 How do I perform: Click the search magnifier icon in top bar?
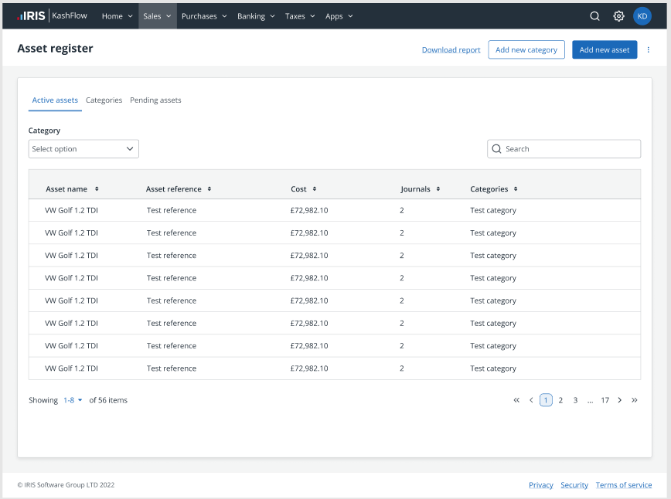[x=594, y=16]
